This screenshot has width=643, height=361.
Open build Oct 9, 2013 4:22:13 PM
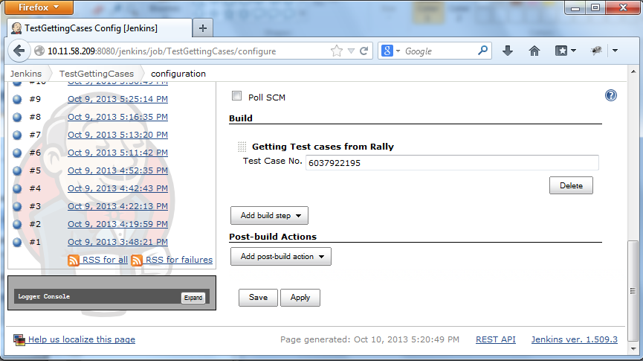tap(117, 206)
